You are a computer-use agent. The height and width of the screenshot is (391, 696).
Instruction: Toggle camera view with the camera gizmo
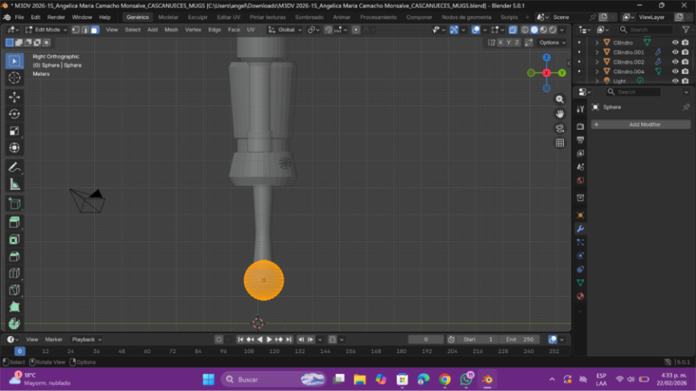coord(560,128)
